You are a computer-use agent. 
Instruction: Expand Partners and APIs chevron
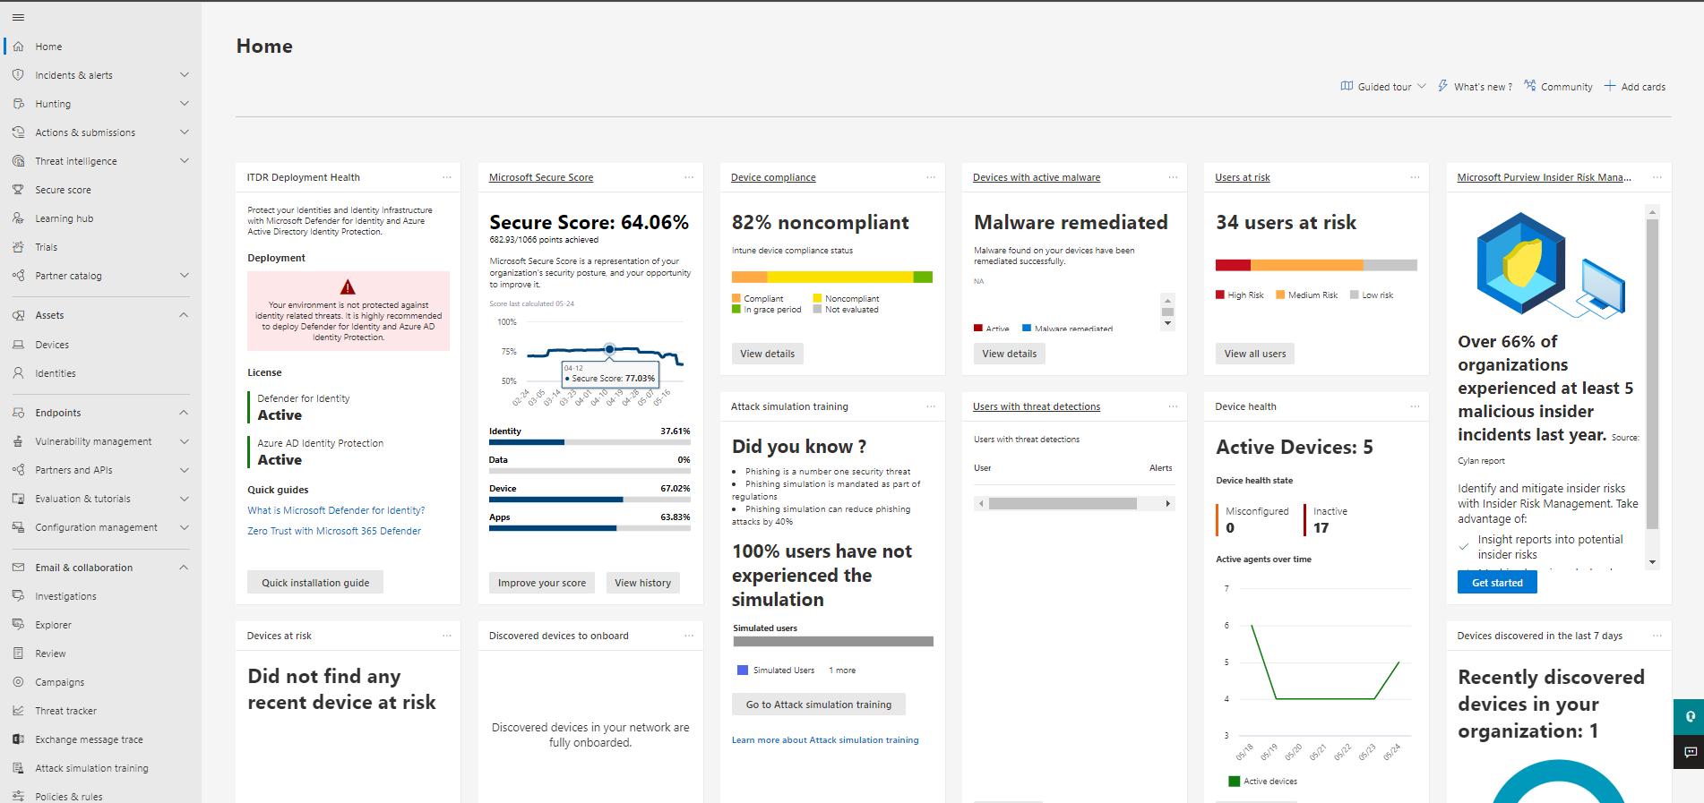pyautogui.click(x=185, y=470)
